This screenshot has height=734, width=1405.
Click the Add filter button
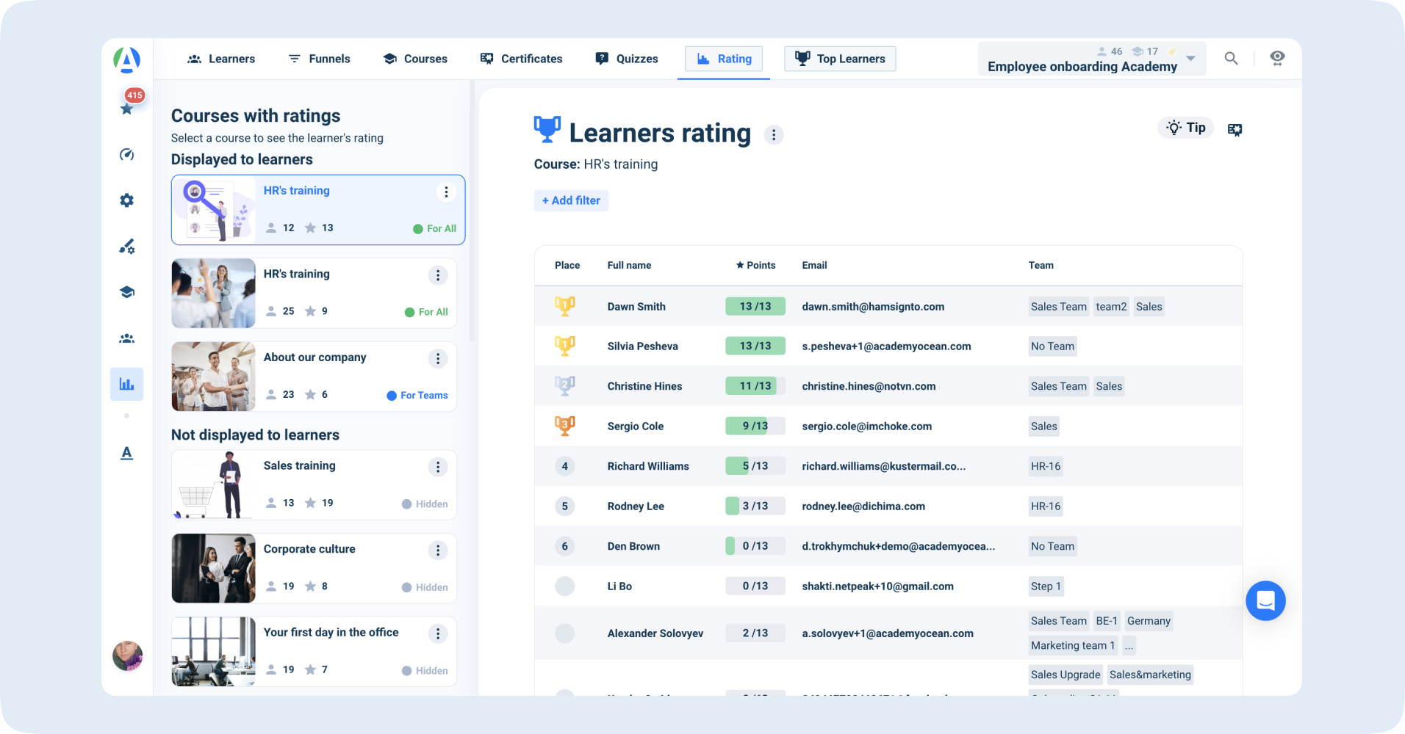(571, 200)
